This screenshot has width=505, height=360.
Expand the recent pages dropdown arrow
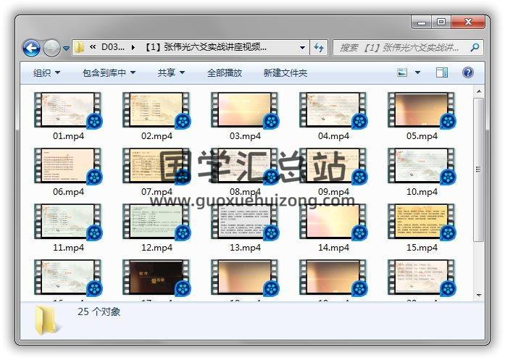point(66,49)
